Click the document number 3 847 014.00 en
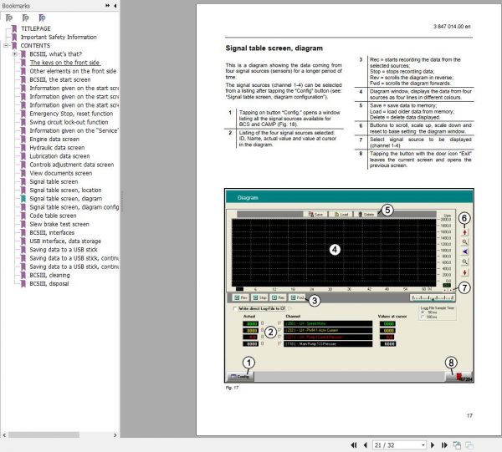The image size is (502, 452). tap(452, 27)
